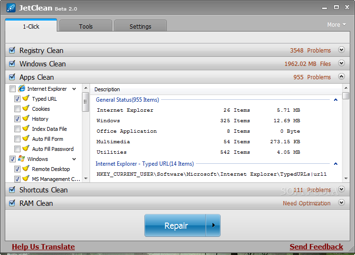Uncheck the MS Management C... checkbox
The image size is (355, 255).
pyautogui.click(x=17, y=179)
